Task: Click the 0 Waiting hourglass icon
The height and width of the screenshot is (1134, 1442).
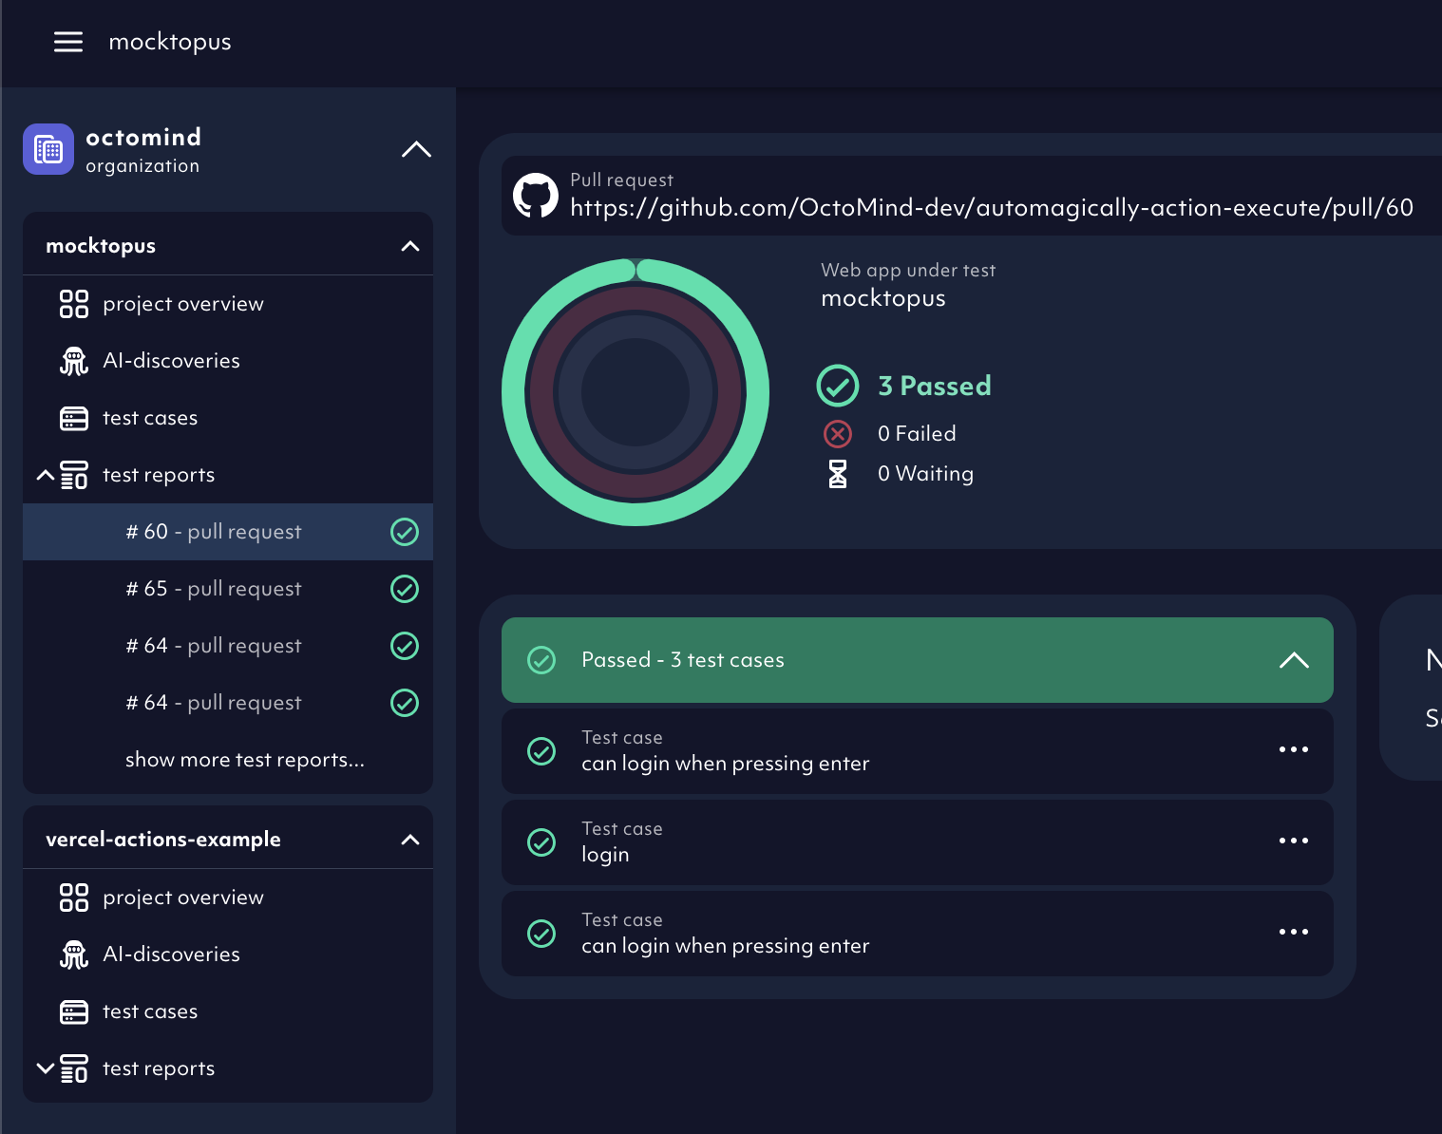Action: coord(838,474)
